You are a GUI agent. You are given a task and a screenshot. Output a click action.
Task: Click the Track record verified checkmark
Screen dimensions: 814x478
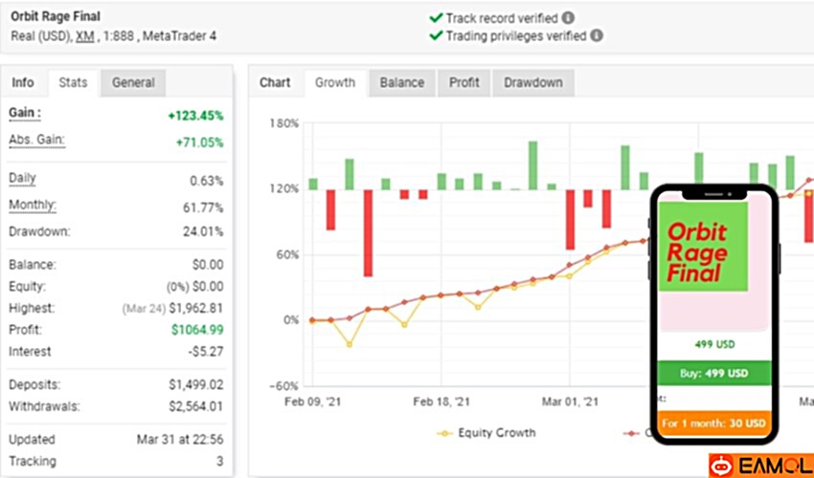436,18
